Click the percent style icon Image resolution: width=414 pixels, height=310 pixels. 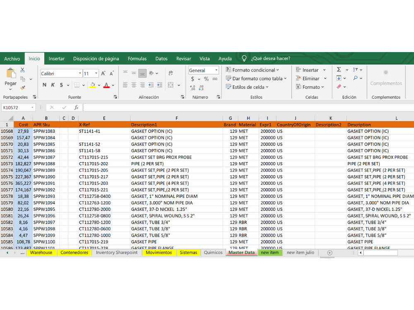click(x=206, y=79)
